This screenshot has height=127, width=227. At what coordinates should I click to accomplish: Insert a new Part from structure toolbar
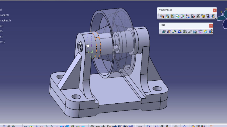pyautogui.click(x=172, y=16)
